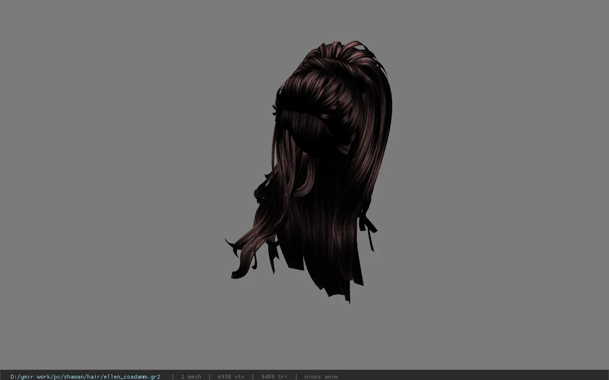Click the '6938 vtx' vertex count
The height and width of the screenshot is (380, 609).
231,377
